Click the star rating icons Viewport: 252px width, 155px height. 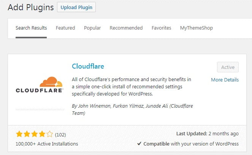point(34,134)
